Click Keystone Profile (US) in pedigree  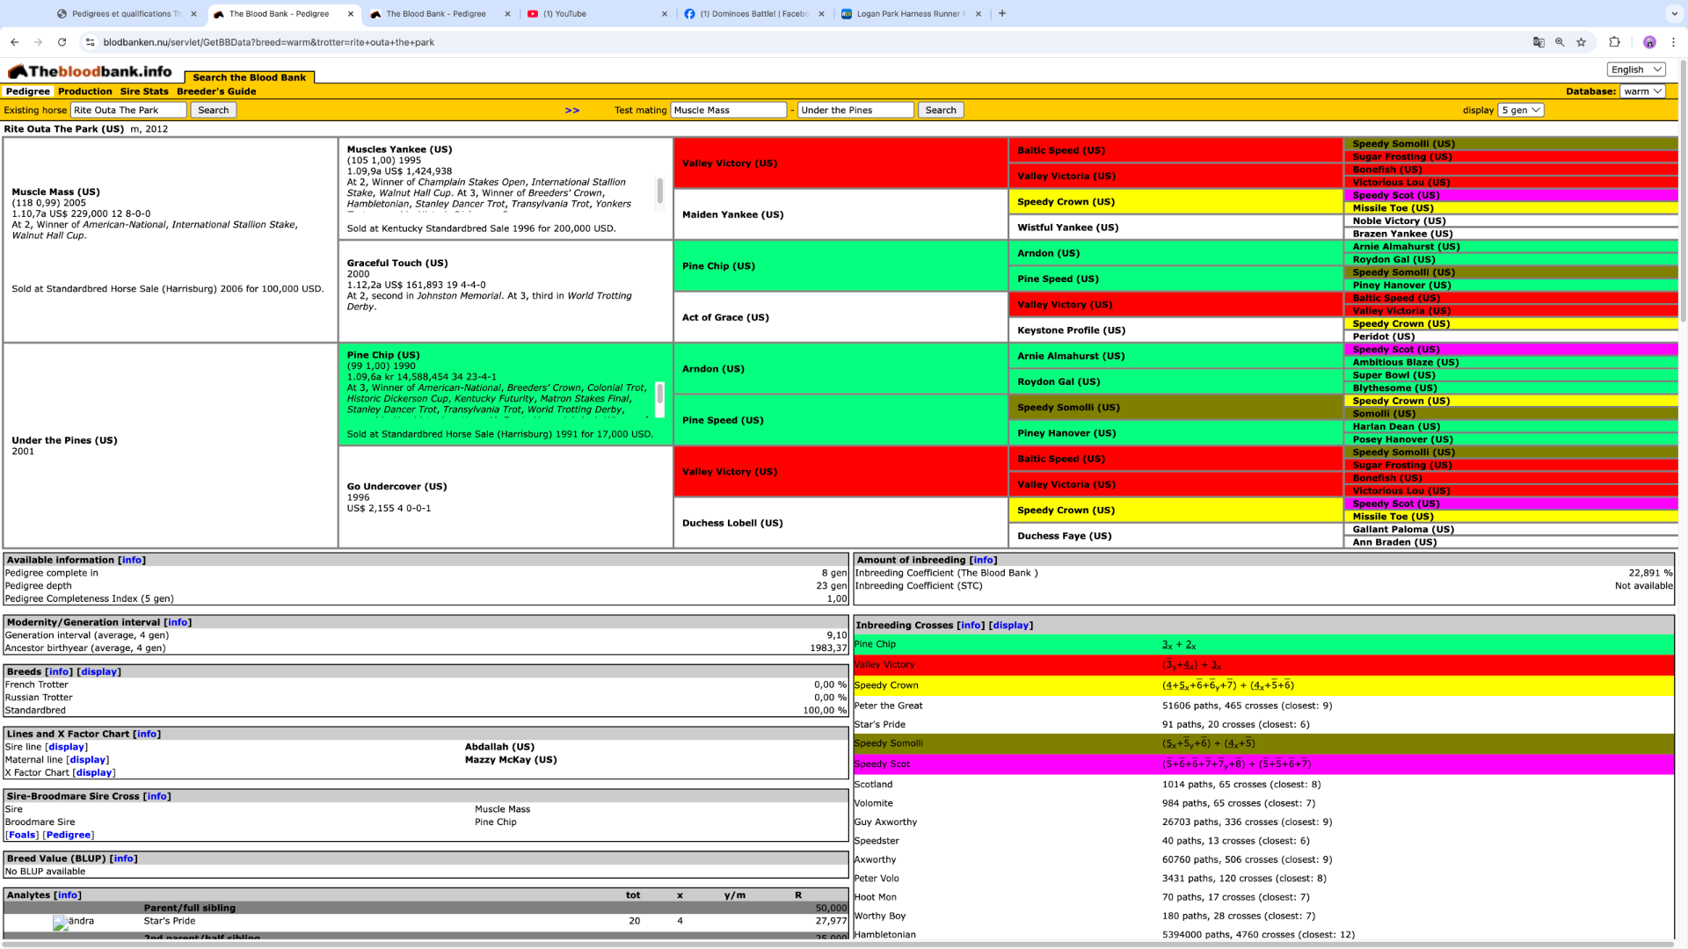[1071, 330]
